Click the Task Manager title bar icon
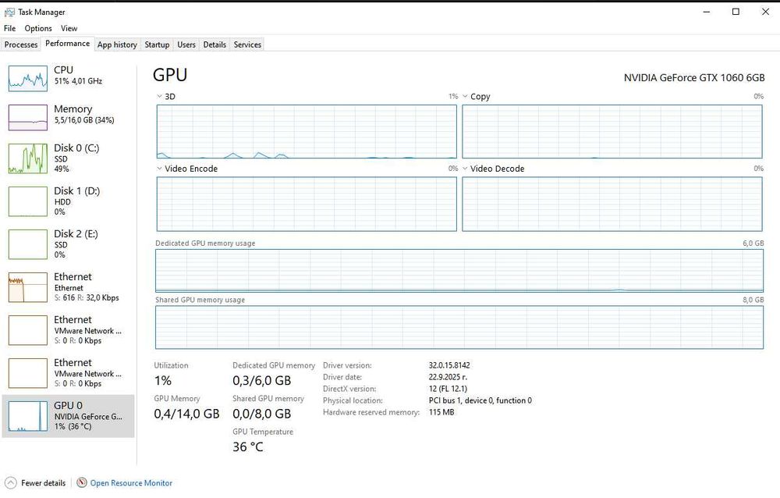The image size is (780, 498). (x=9, y=12)
